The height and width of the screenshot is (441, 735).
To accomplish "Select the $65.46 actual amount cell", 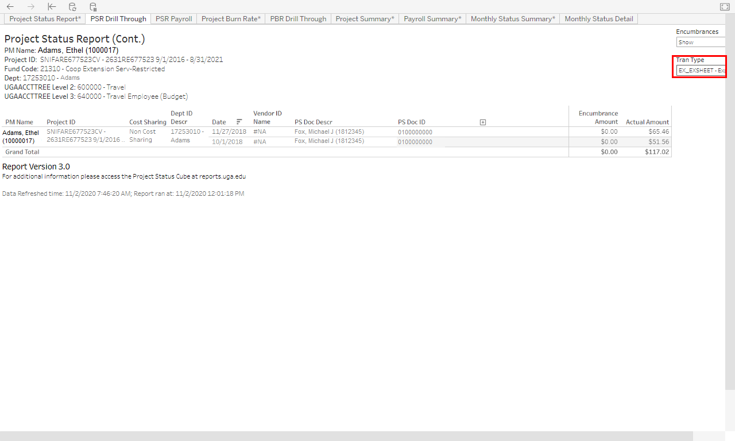I will [x=659, y=132].
